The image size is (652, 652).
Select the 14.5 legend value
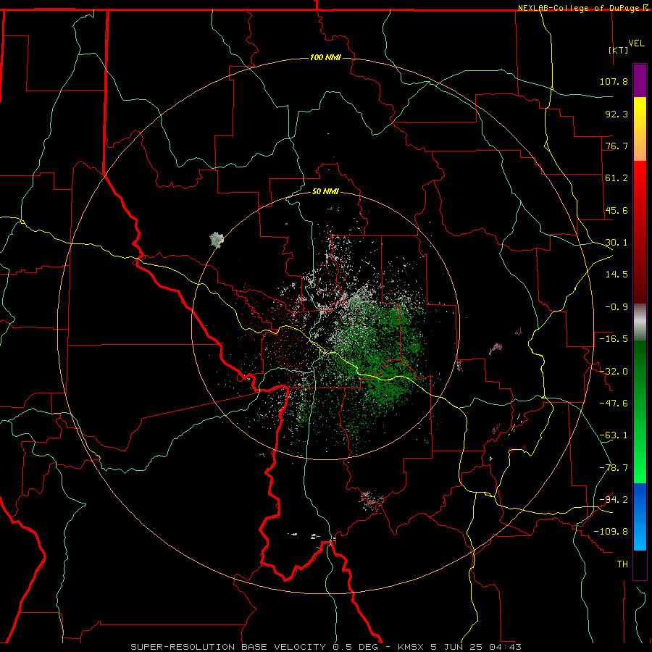point(617,275)
